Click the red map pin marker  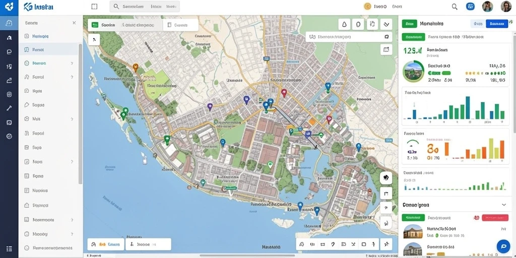pyautogui.click(x=284, y=93)
